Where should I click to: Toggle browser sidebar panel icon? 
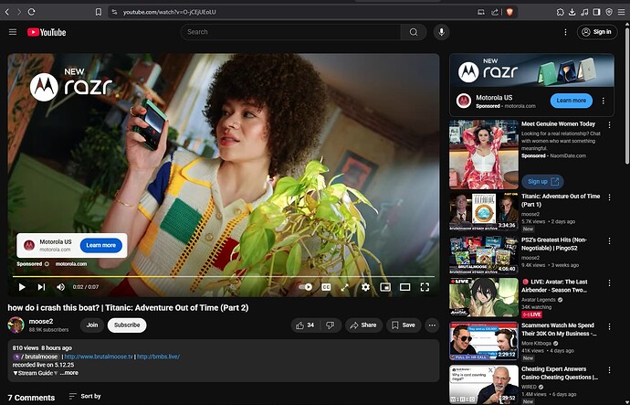[596, 12]
